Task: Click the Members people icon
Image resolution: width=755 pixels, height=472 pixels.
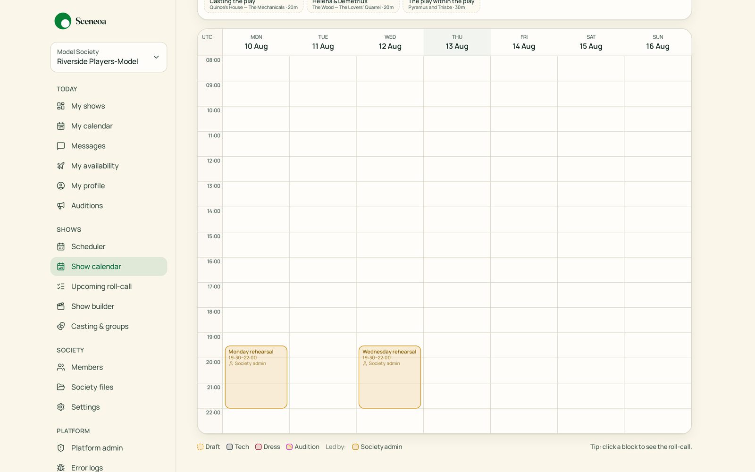Action: point(61,367)
